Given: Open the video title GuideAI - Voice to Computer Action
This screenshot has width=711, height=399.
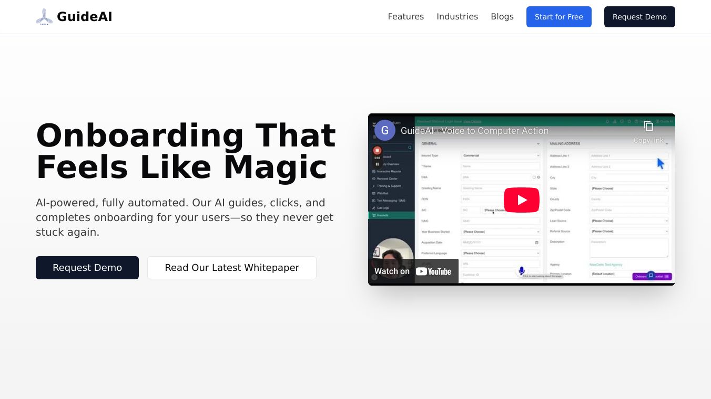Looking at the screenshot, I should pyautogui.click(x=475, y=131).
